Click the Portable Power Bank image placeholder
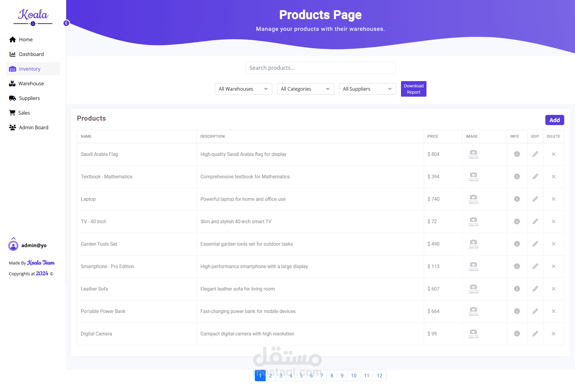Viewport: 575px width, 386px height. (473, 311)
